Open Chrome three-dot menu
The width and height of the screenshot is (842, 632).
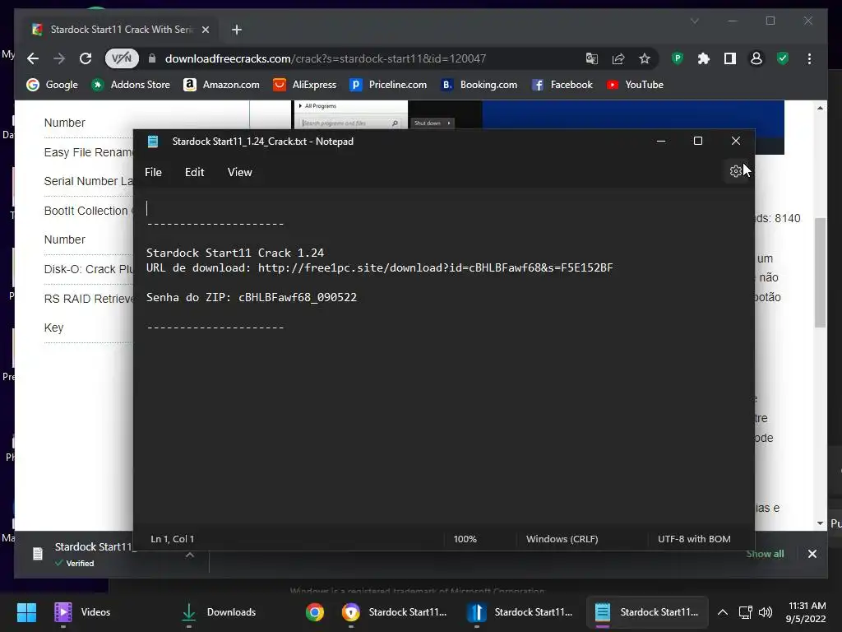pos(809,58)
